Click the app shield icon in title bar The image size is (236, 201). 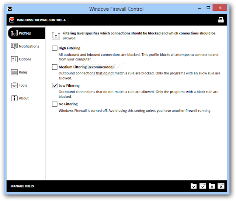[x=10, y=9]
